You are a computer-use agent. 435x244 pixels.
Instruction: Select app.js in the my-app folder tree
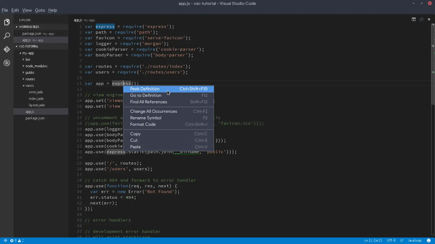point(41,112)
